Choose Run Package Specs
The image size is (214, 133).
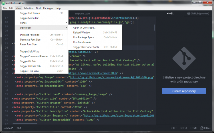pyautogui.click(x=95, y=37)
